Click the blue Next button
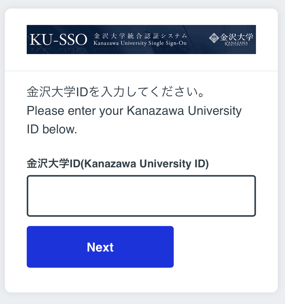285x304 pixels. click(100, 247)
